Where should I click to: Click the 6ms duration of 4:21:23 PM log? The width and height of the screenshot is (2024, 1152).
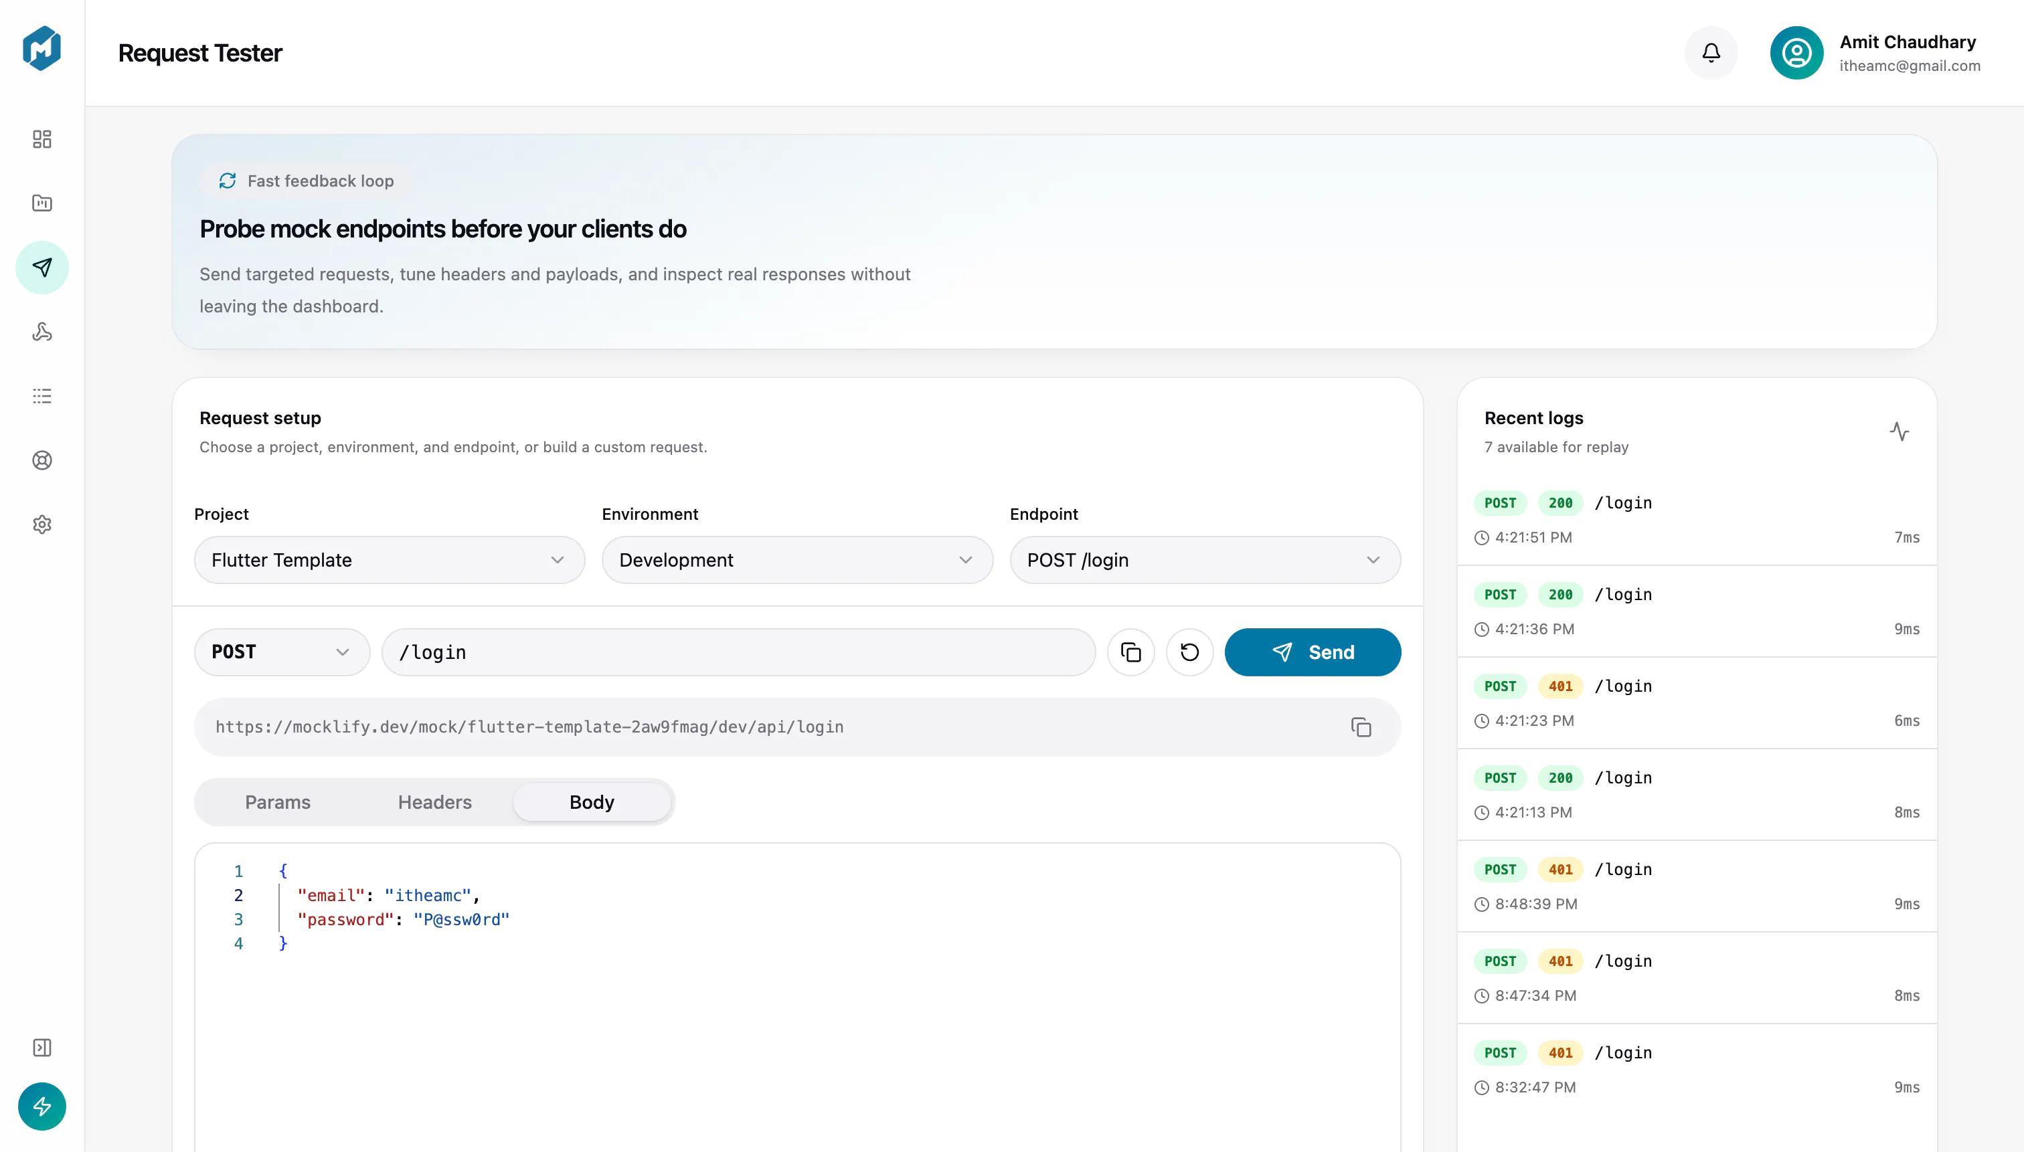click(x=1907, y=722)
